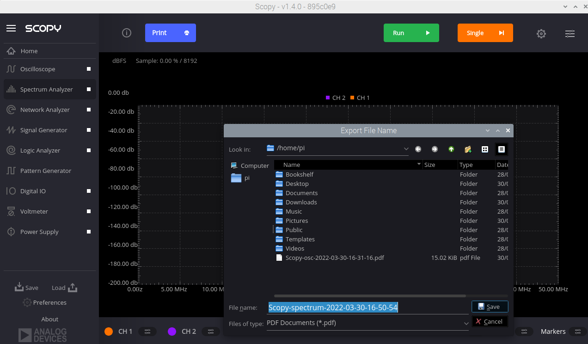Save the exported spectrum file
The image size is (588, 344).
click(x=490, y=306)
